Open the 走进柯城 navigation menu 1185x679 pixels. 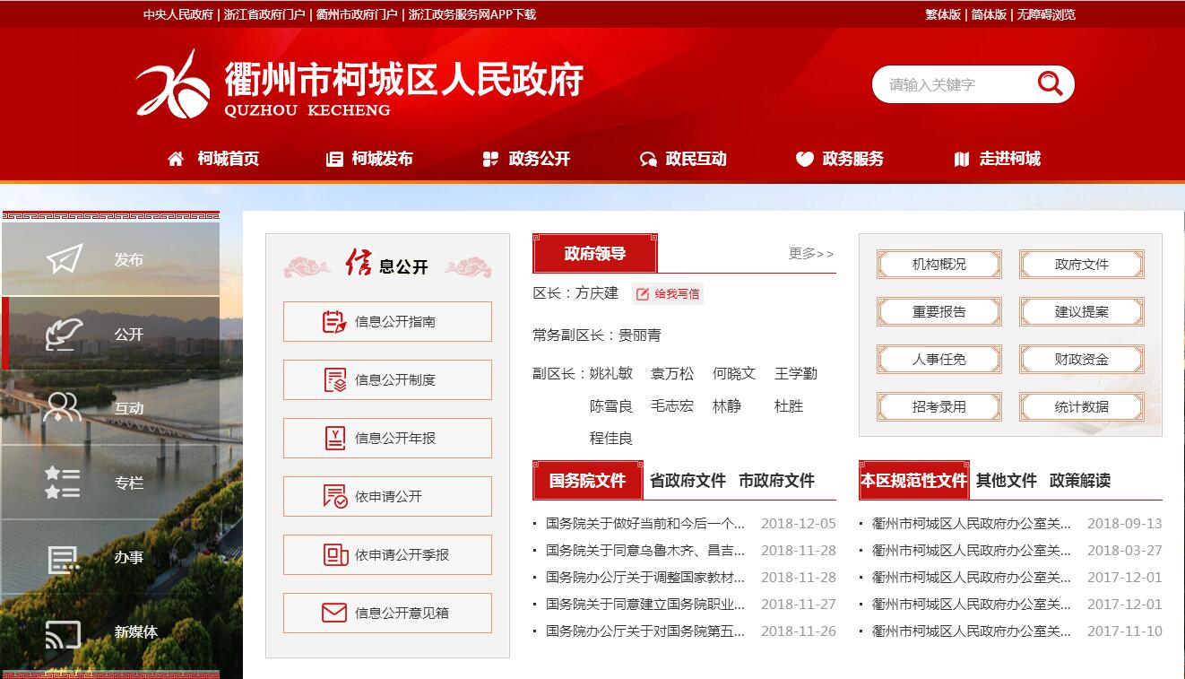click(997, 159)
